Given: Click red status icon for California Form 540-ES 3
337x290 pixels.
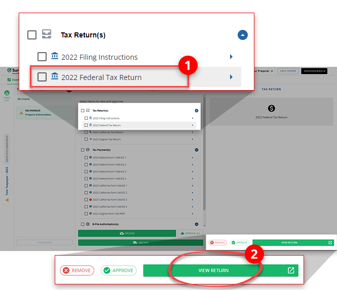Looking at the screenshot, I should click(x=90, y=200).
